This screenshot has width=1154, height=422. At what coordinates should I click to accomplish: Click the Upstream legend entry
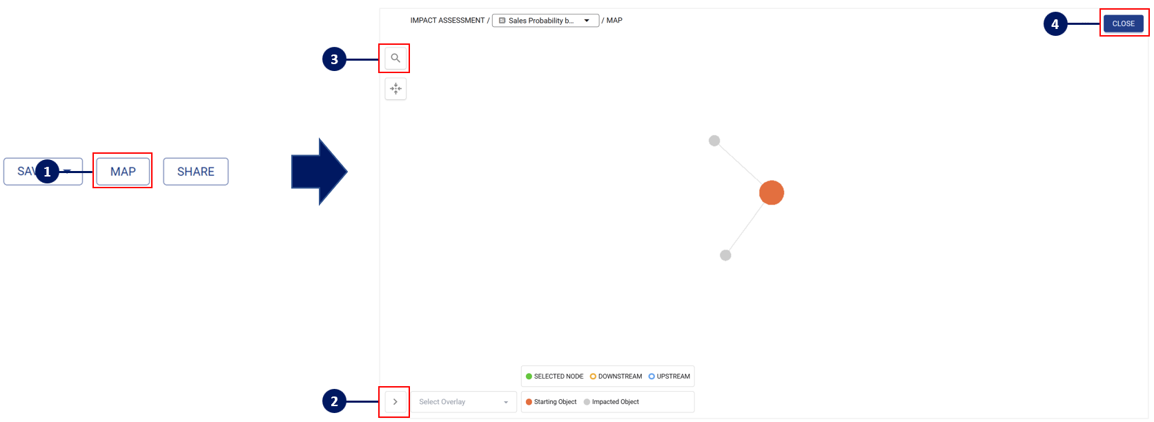click(669, 376)
